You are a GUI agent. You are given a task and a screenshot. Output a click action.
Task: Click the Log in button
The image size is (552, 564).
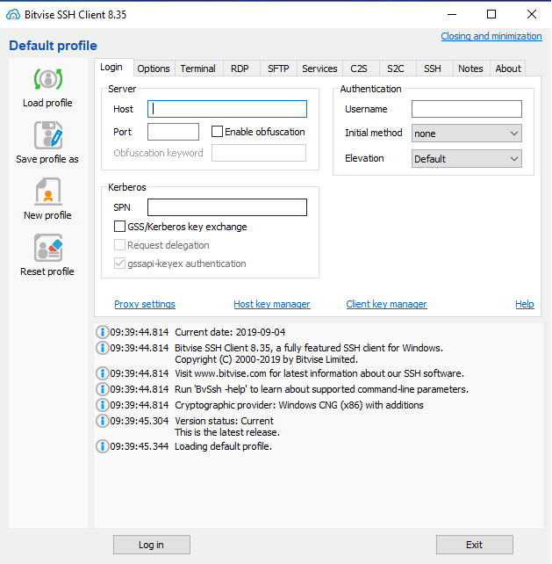pos(152,545)
